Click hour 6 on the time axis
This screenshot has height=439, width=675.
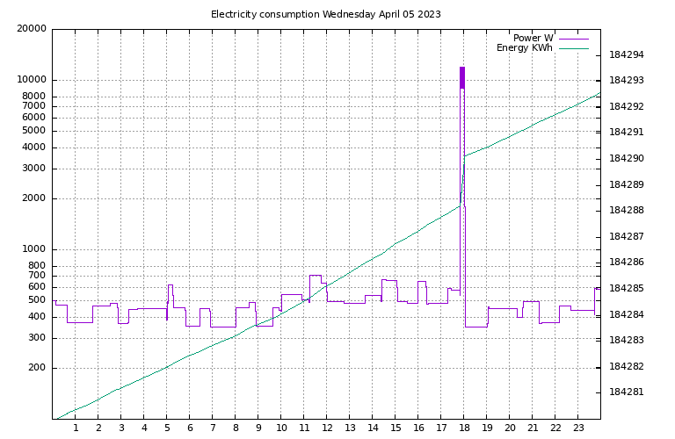(x=190, y=428)
